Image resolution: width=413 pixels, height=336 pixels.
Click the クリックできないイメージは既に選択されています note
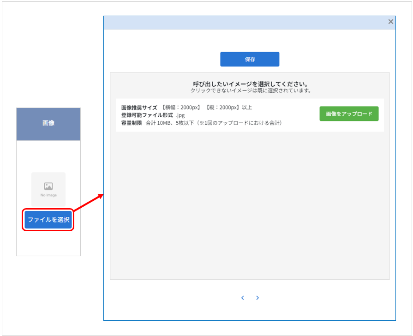coord(251,90)
